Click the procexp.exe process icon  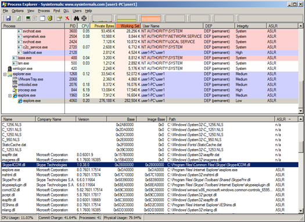(15, 90)
